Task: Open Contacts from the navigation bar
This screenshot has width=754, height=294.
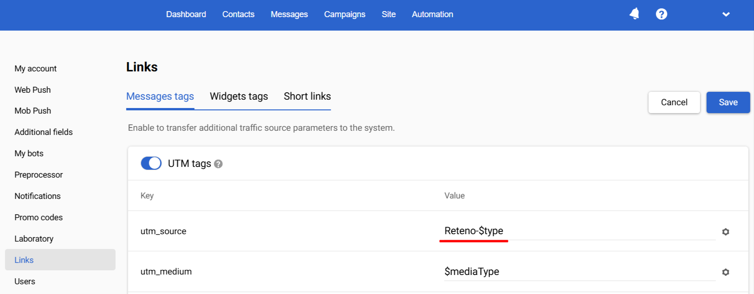Action: tap(238, 14)
